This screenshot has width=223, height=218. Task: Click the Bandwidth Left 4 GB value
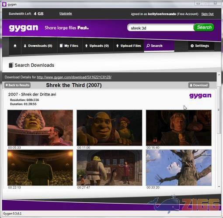tap(38, 14)
